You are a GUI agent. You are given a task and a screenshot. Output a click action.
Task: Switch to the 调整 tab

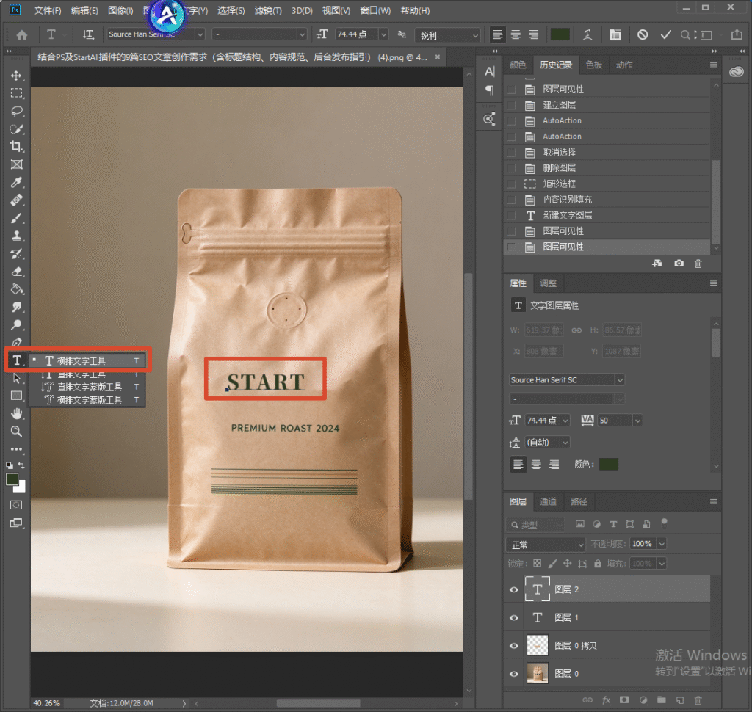click(548, 283)
